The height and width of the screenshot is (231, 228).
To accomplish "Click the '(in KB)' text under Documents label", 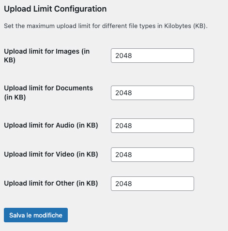I will tap(15, 97).
